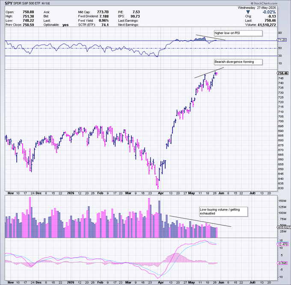The width and height of the screenshot is (291, 285).
Task: Select the Low price value 748.22
Action: click(28, 21)
